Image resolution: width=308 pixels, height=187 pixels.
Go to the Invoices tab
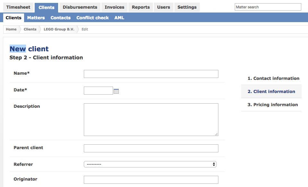tap(115, 7)
